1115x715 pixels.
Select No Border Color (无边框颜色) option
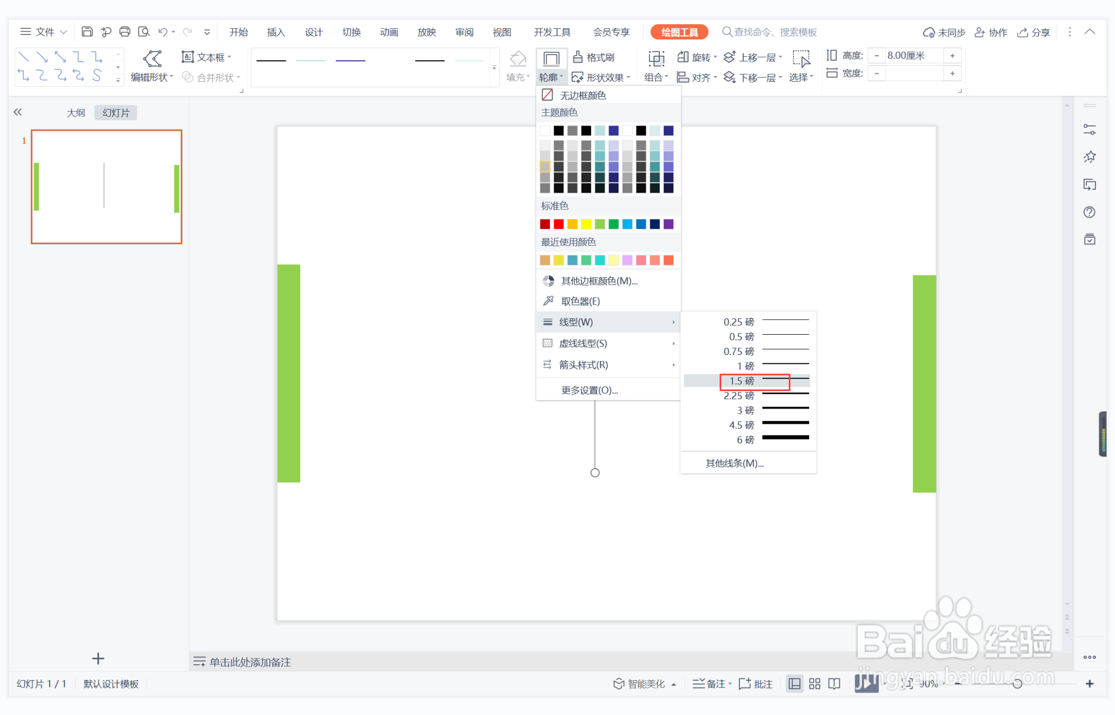(583, 95)
